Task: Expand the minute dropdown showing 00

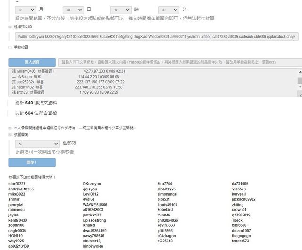Action: tap(168, 9)
